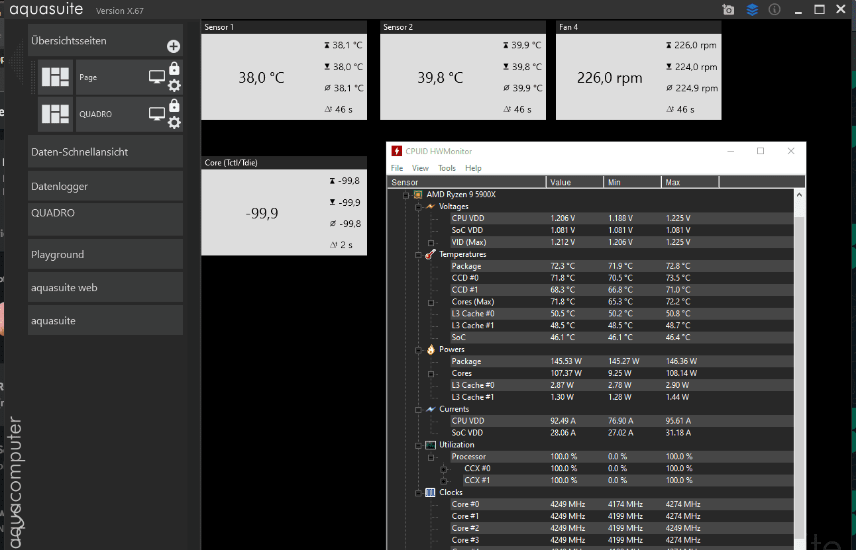Open settings gear for QUADRO page row
This screenshot has height=550, width=856.
[174, 122]
